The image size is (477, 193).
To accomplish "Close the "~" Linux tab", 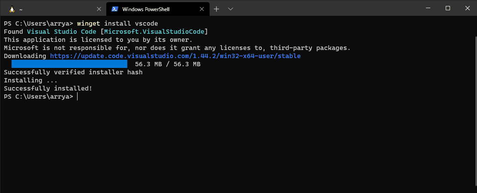I will (99, 9).
